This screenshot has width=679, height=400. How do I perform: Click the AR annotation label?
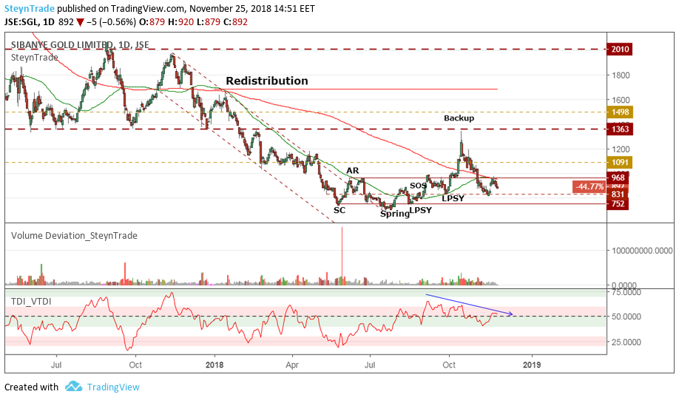[x=353, y=171]
